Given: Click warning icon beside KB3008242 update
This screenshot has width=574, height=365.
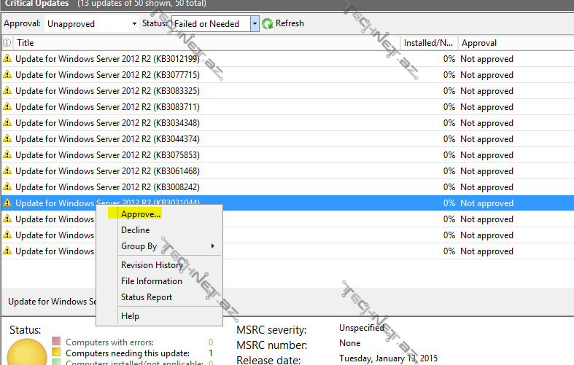Looking at the screenshot, I should [7, 187].
